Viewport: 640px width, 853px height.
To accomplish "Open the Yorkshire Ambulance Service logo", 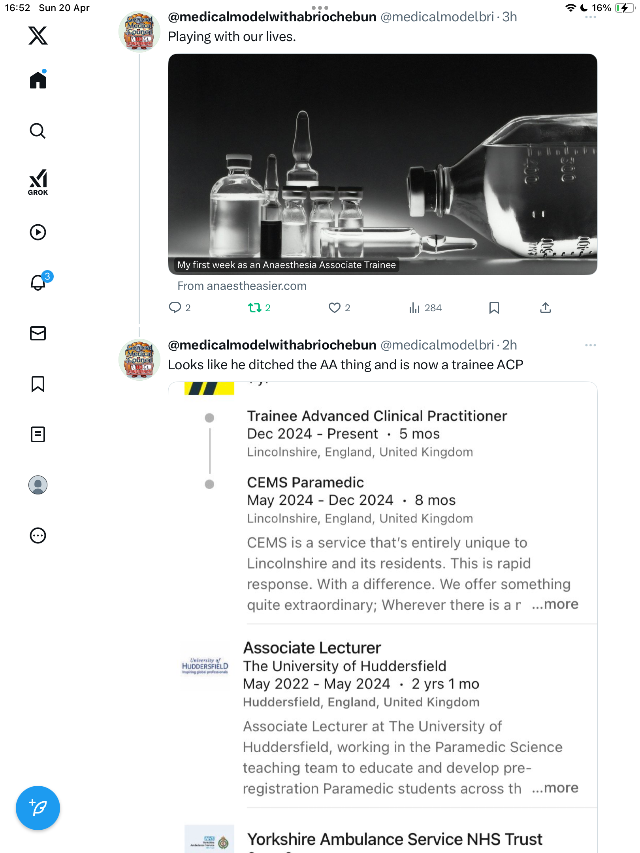I will [x=209, y=839].
